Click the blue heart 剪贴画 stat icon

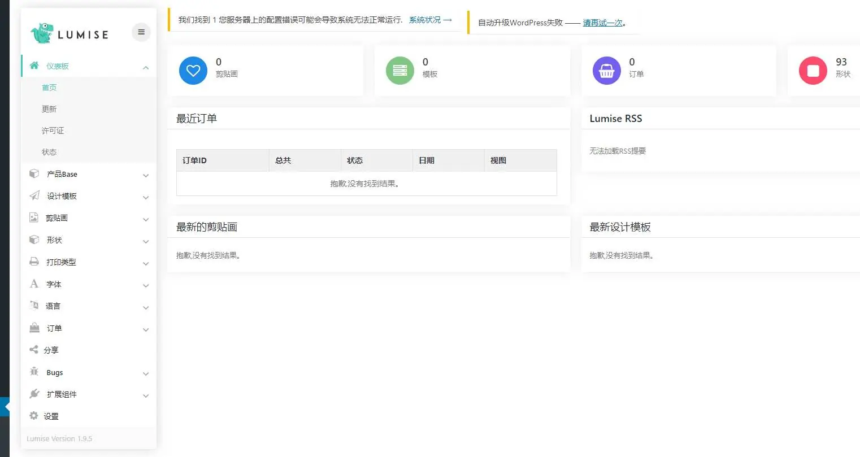point(193,71)
